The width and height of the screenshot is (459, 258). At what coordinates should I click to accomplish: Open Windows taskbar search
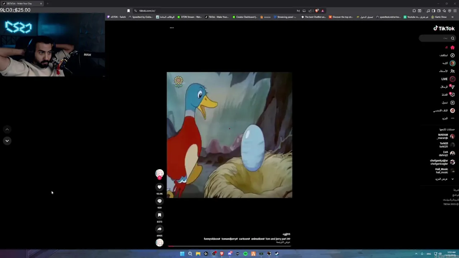[x=190, y=254]
